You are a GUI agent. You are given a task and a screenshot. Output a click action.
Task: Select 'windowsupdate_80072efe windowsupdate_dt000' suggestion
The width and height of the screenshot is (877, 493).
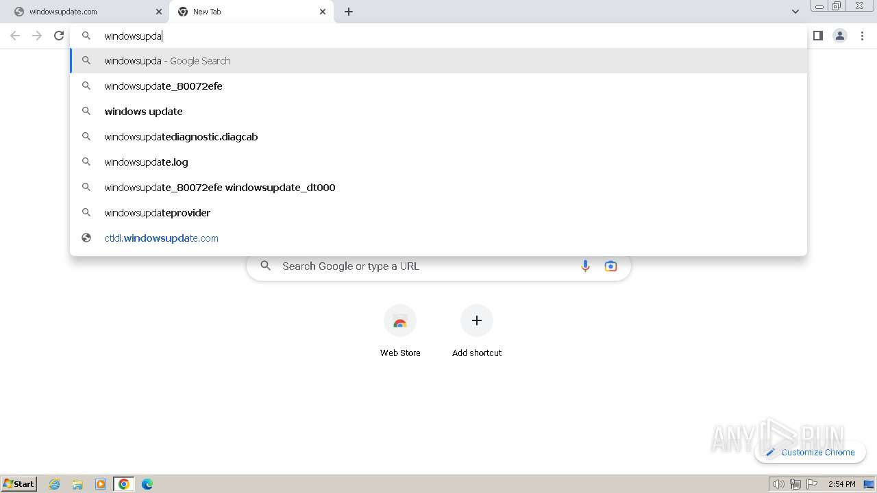(438, 188)
